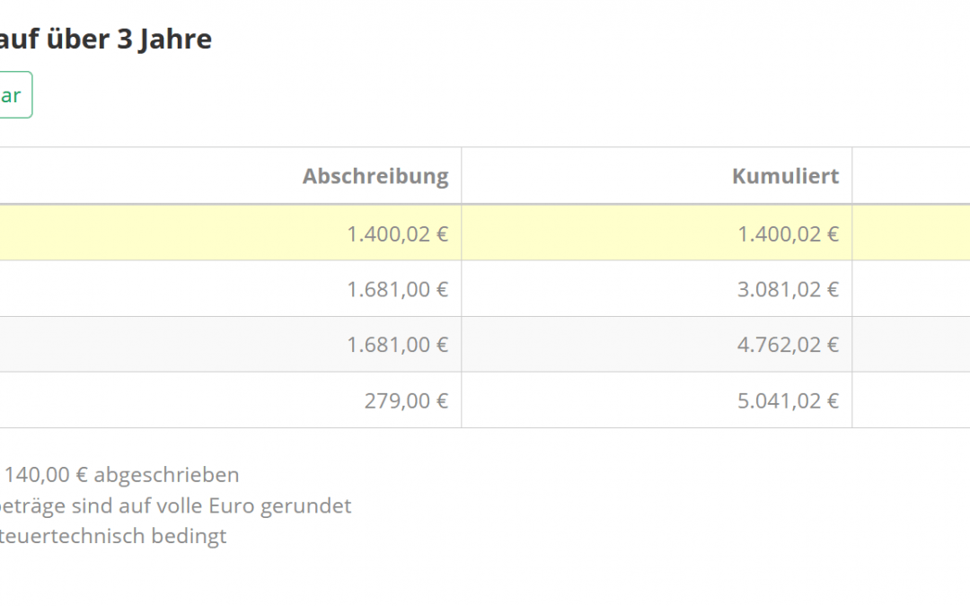Click the green outlined button ending in "ar"
The width and height of the screenshot is (970, 606).
[x=13, y=95]
